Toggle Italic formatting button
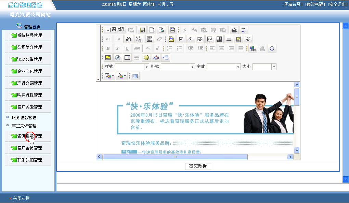Screen dimensions: 349x203 click(117, 48)
